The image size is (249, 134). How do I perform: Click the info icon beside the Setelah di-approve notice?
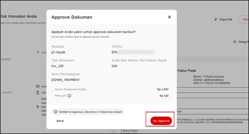point(56,112)
